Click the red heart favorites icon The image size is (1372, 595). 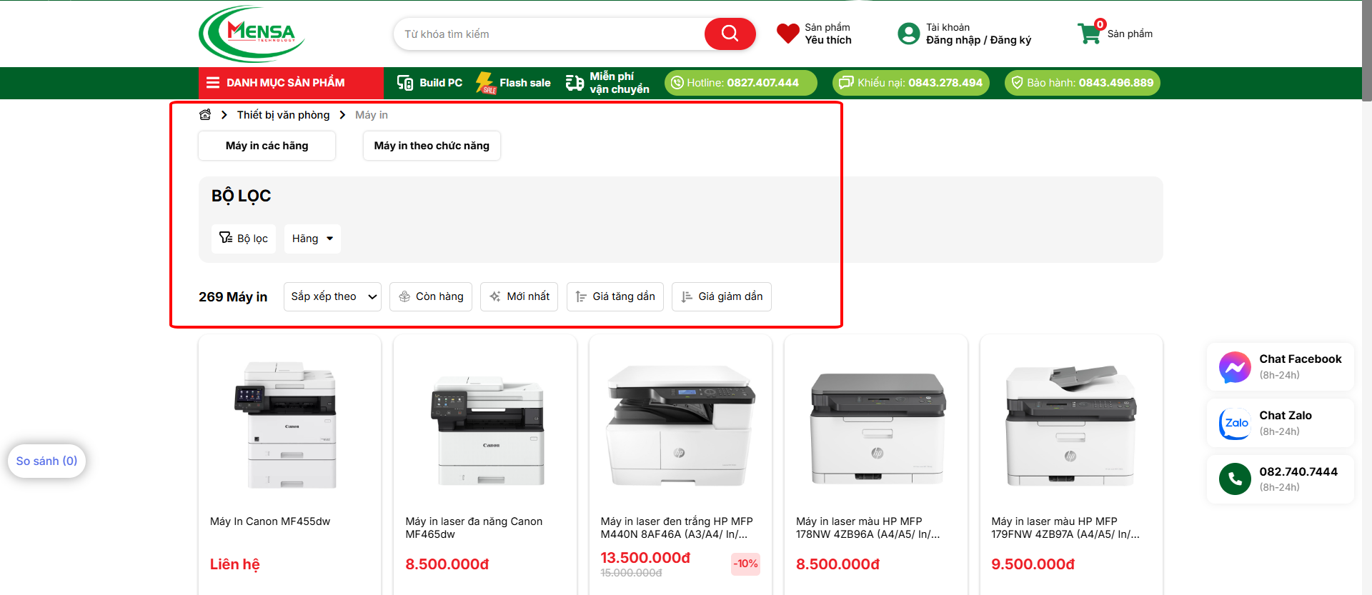coord(788,34)
